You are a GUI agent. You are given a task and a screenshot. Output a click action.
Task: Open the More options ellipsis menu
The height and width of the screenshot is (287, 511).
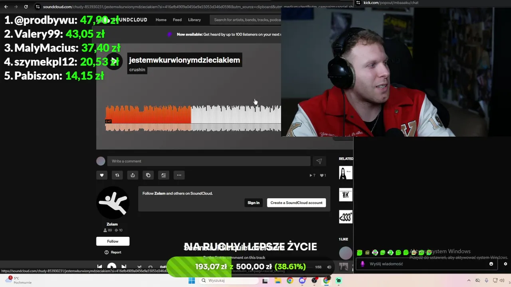point(179,175)
